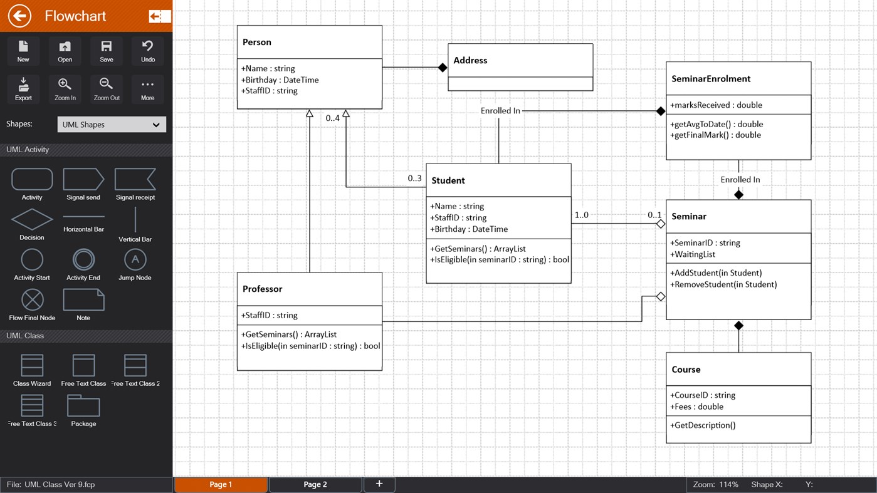Click the Export icon in the toolbar
The height and width of the screenshot is (493, 877).
[23, 89]
